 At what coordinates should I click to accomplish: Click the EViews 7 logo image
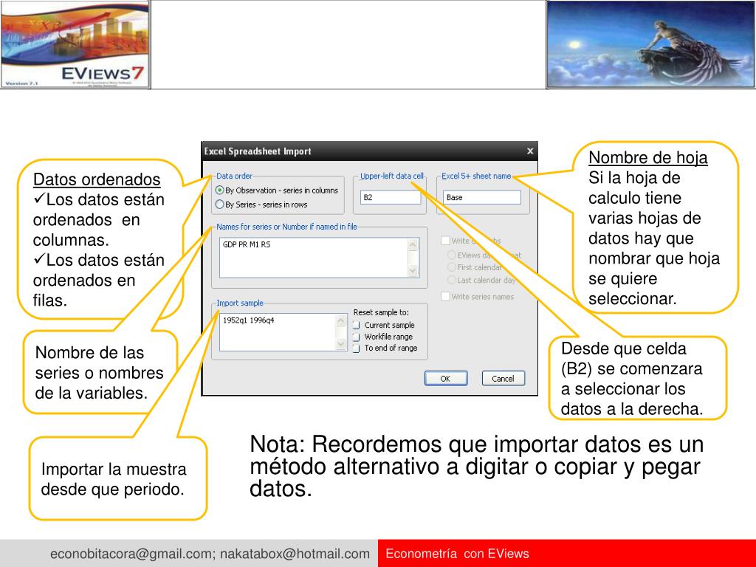point(76,45)
